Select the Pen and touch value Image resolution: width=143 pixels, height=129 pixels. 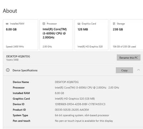[84, 121]
